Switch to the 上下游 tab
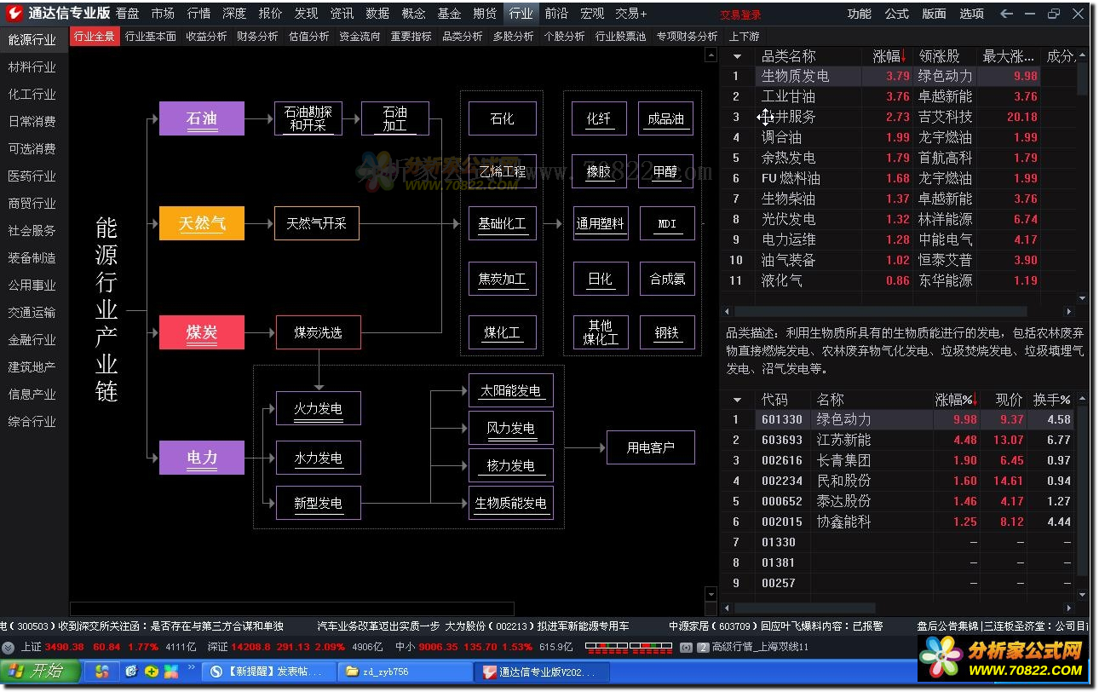Screen dimensions: 1099x692 (744, 37)
